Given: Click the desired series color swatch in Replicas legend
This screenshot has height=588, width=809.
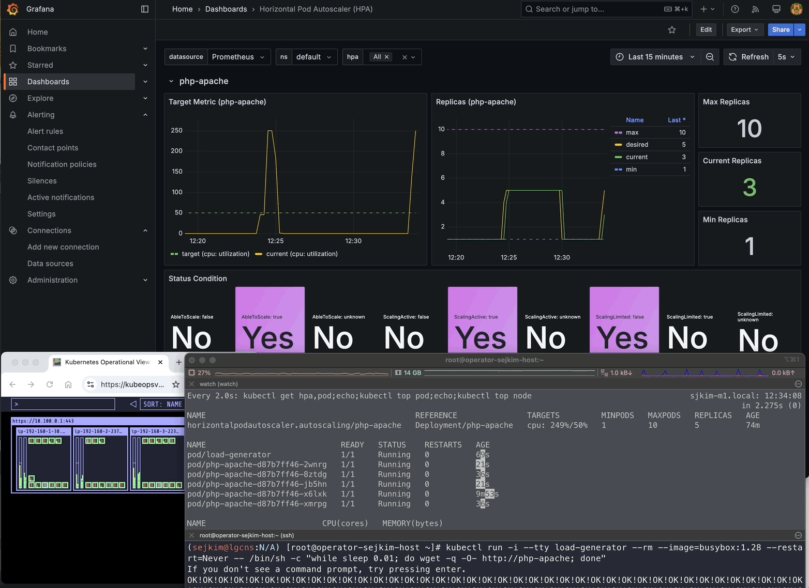Looking at the screenshot, I should [x=618, y=145].
